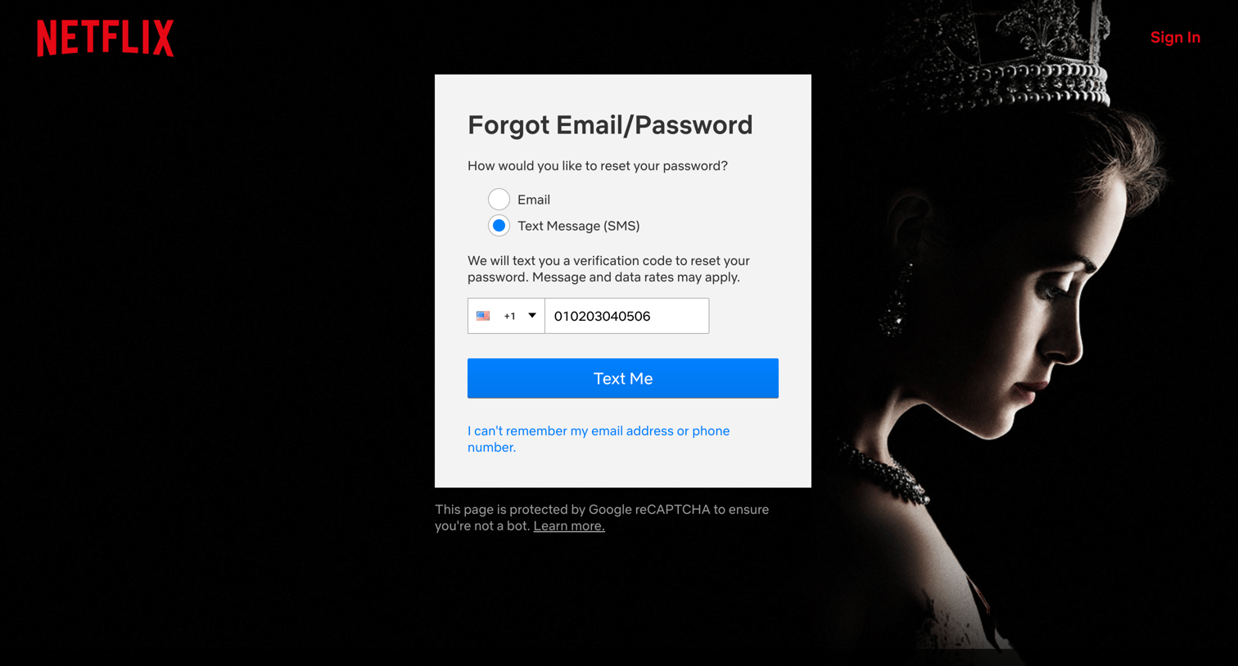
Task: Focus the phone number input field
Action: [x=627, y=316]
